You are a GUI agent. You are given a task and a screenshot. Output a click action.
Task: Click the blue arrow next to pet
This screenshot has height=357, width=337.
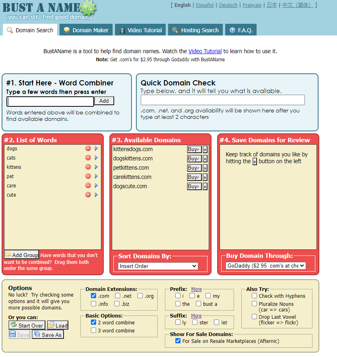(x=96, y=176)
